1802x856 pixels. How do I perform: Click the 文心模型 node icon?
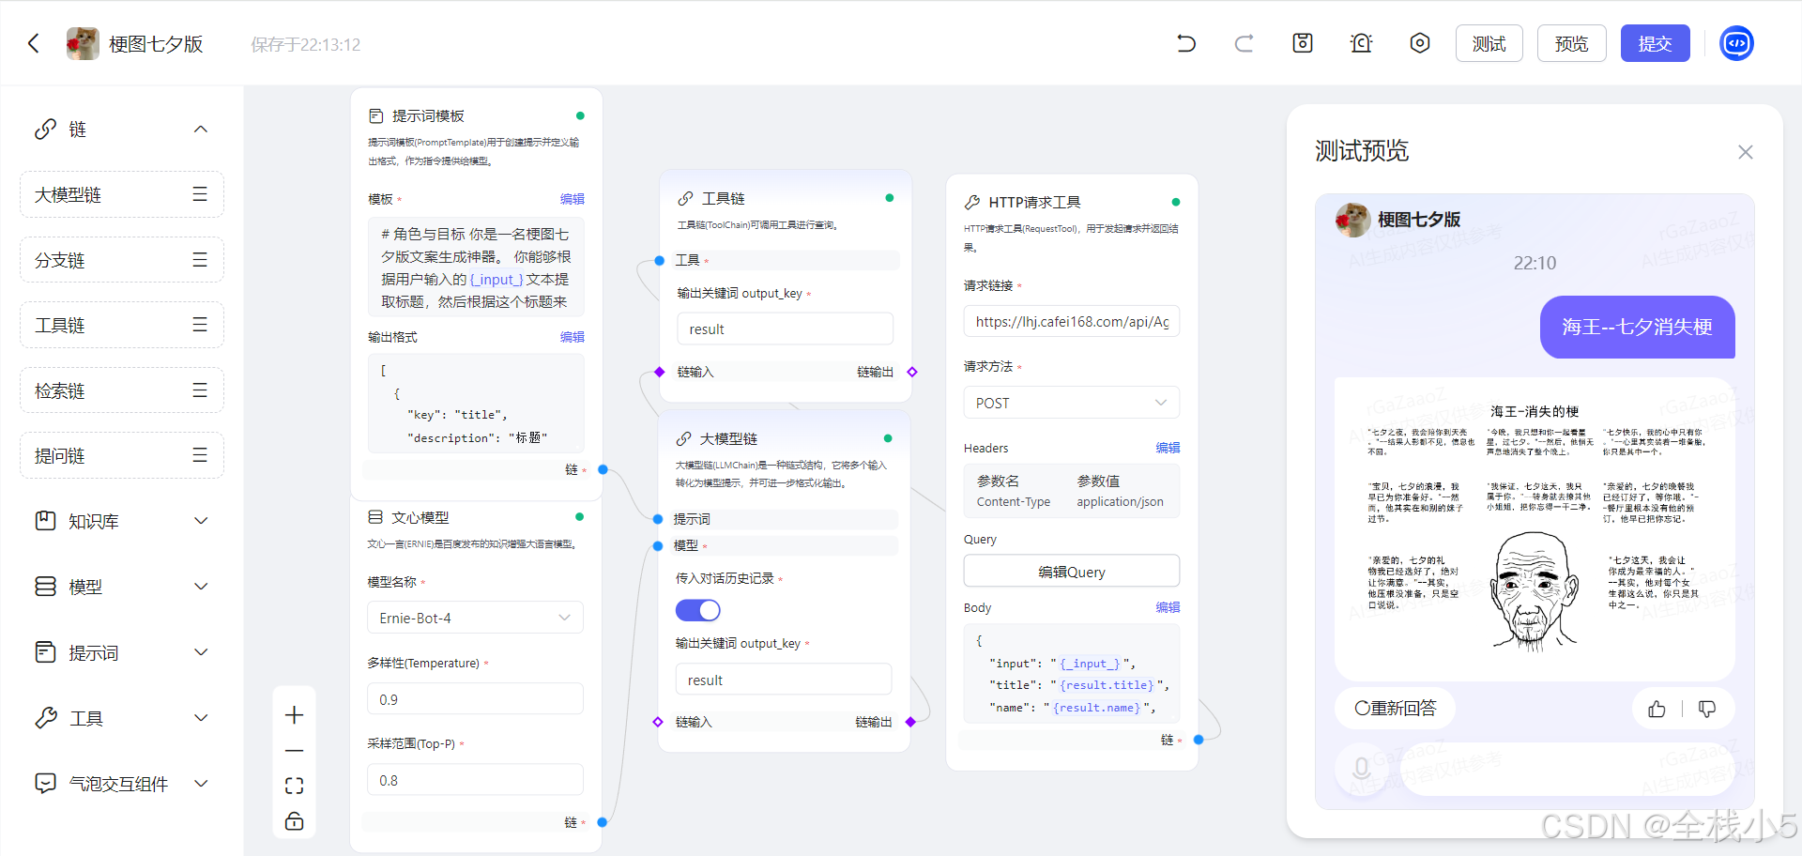375,517
